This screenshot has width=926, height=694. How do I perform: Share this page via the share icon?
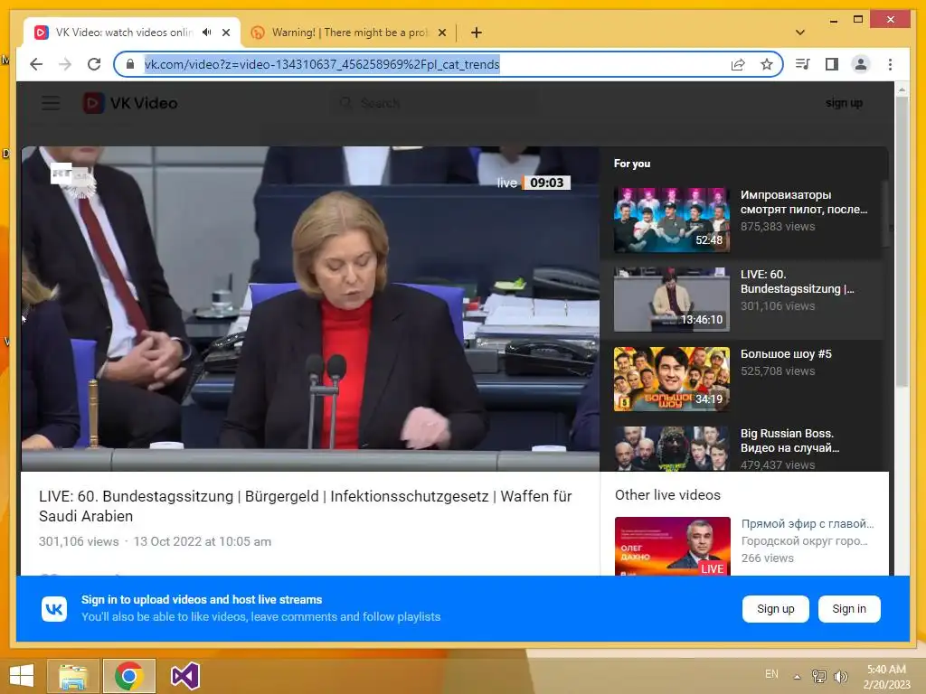click(x=738, y=64)
